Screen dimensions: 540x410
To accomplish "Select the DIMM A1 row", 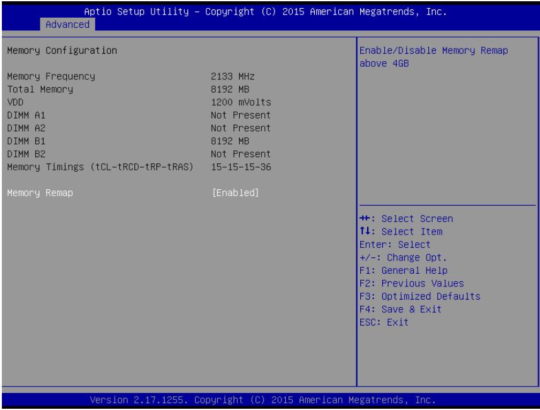I will pyautogui.click(x=139, y=115).
